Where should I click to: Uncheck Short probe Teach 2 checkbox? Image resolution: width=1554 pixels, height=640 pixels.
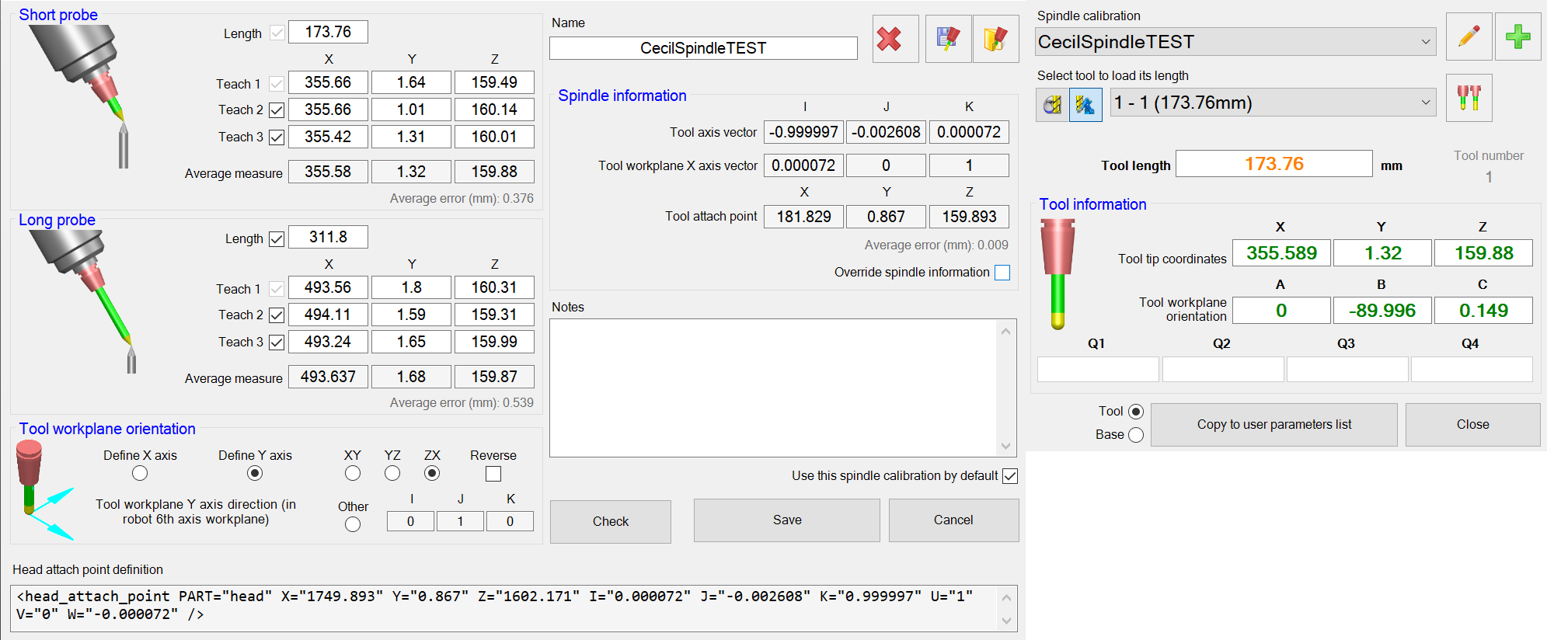[x=277, y=110]
